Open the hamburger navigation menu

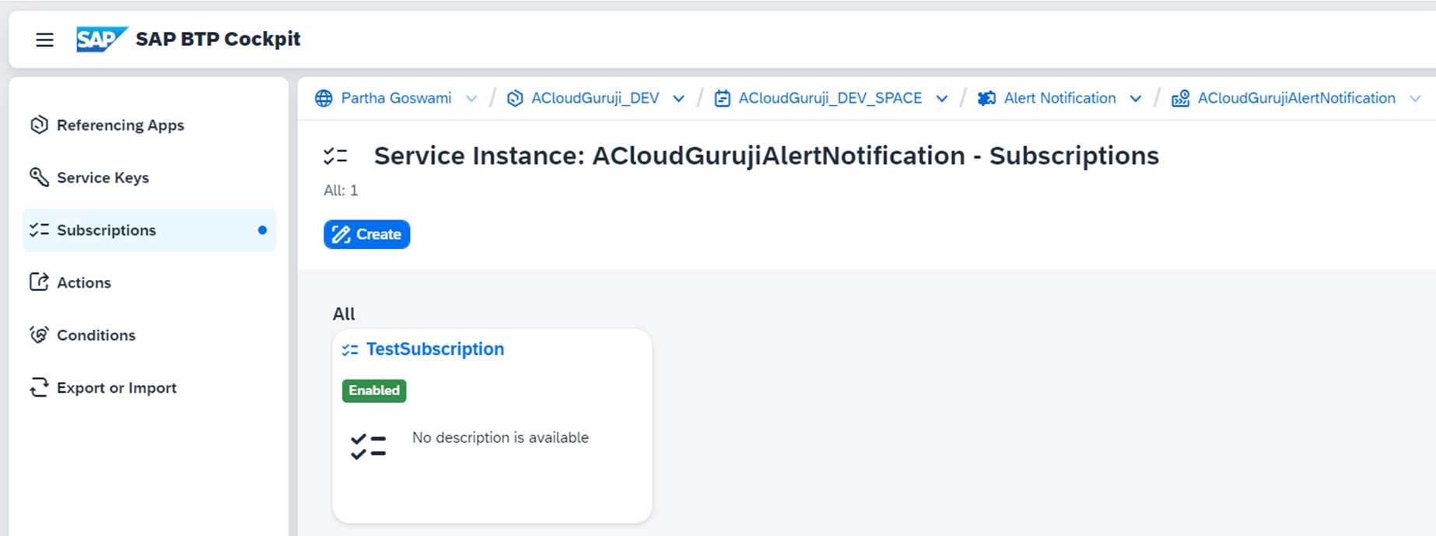pyautogui.click(x=44, y=40)
